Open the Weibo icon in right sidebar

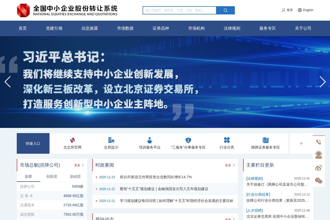pos(319,167)
